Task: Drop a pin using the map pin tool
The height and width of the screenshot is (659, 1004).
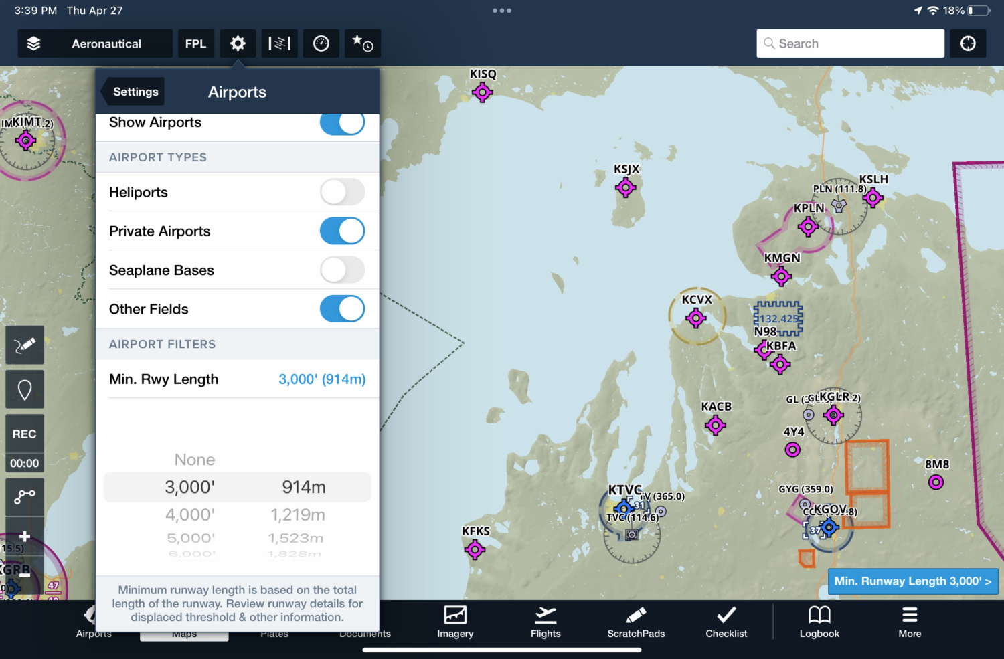Action: (x=24, y=389)
